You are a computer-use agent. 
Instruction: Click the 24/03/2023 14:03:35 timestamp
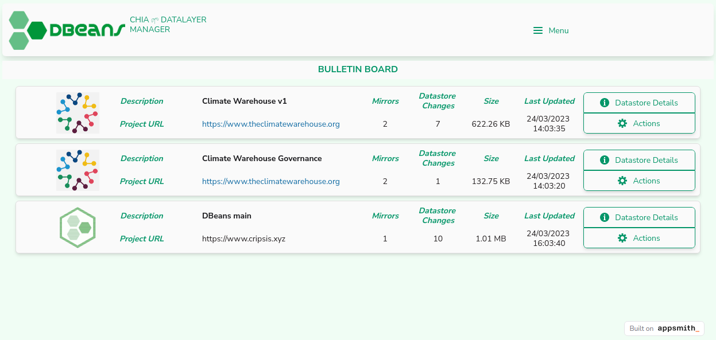coord(548,123)
